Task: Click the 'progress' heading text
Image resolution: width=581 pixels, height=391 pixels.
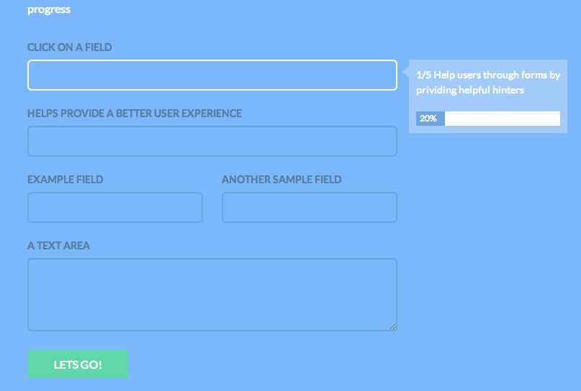Action: pos(49,9)
